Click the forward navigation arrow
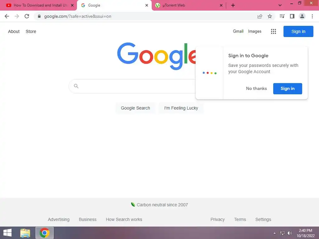The image size is (319, 239). click(x=17, y=16)
